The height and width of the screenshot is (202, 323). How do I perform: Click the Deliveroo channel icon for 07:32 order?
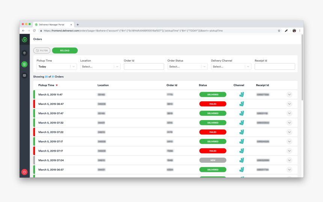click(241, 123)
